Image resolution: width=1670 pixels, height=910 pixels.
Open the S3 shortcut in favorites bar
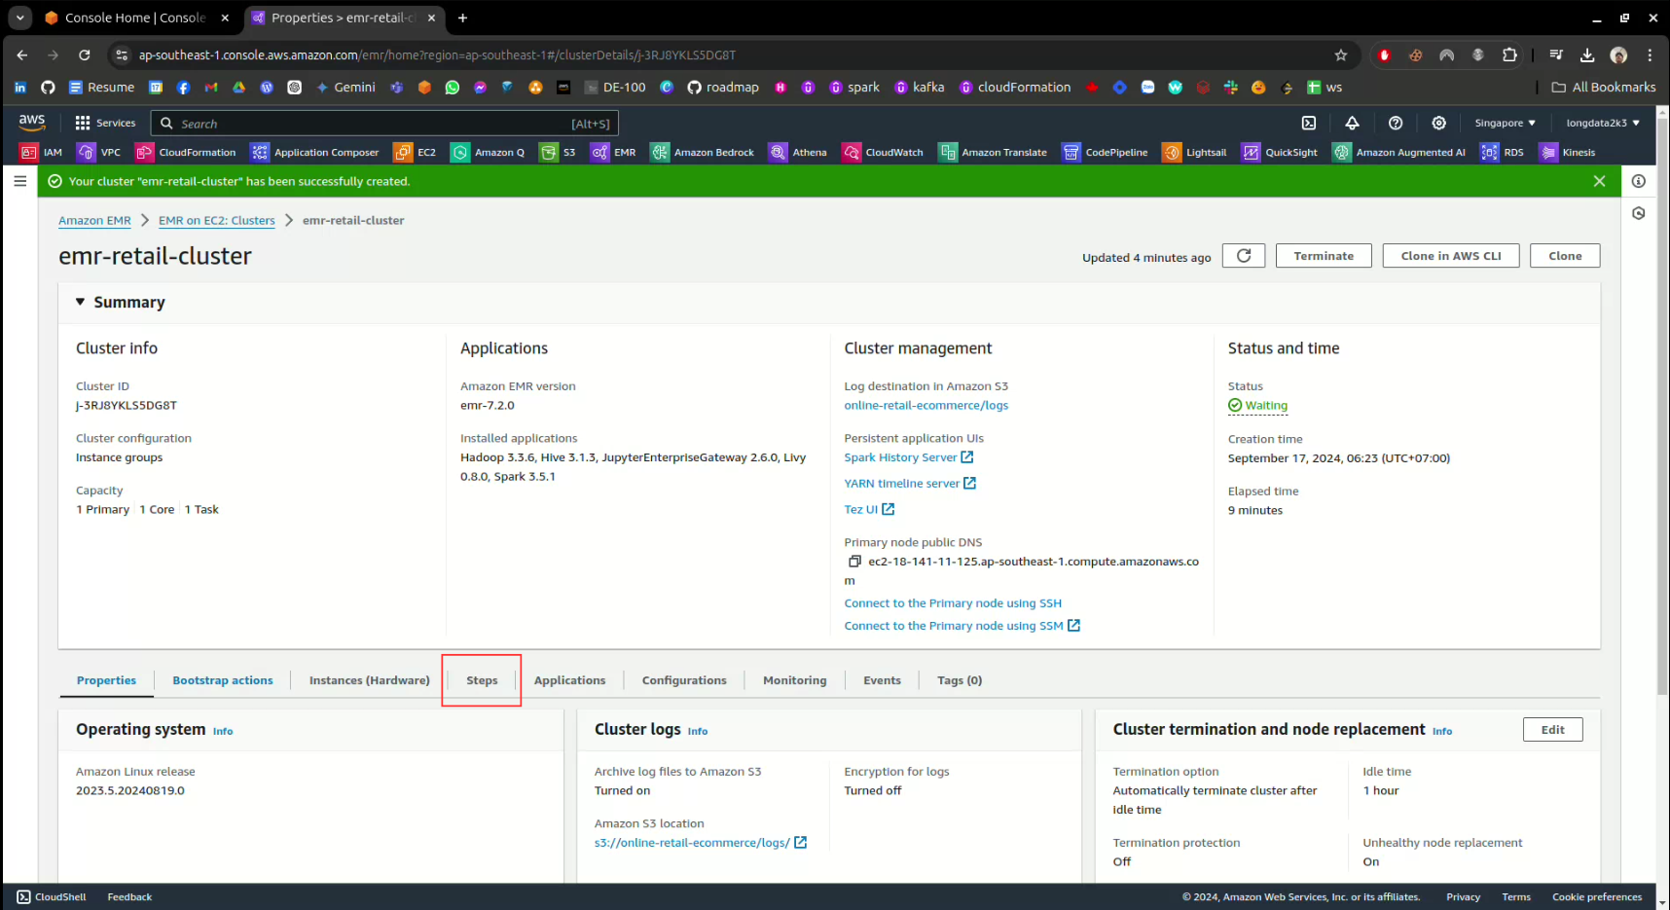tap(559, 152)
